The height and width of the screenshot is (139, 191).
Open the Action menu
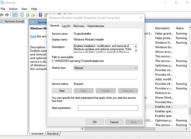[x=13, y=9]
